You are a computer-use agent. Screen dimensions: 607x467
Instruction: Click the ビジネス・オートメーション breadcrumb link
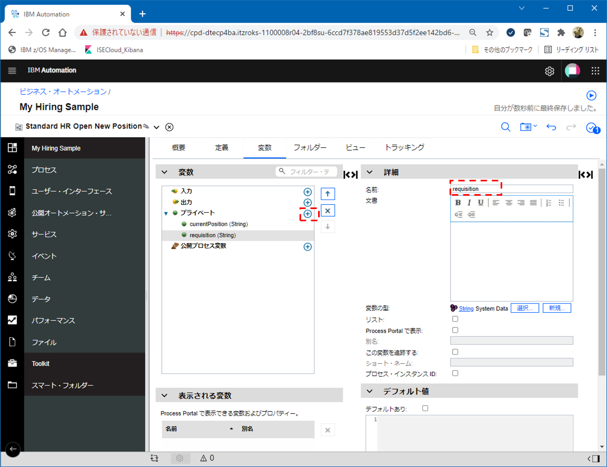63,91
